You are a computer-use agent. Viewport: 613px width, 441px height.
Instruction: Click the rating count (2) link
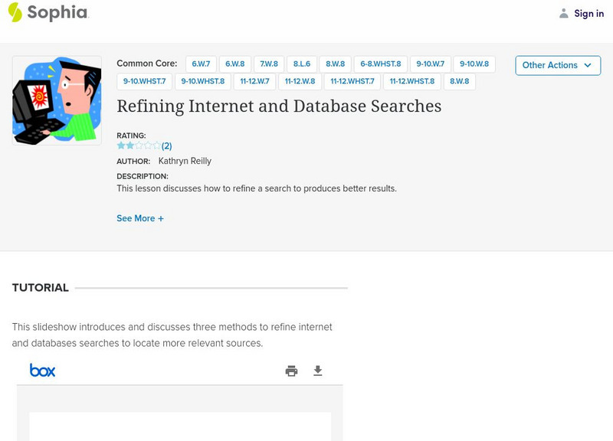coord(166,145)
